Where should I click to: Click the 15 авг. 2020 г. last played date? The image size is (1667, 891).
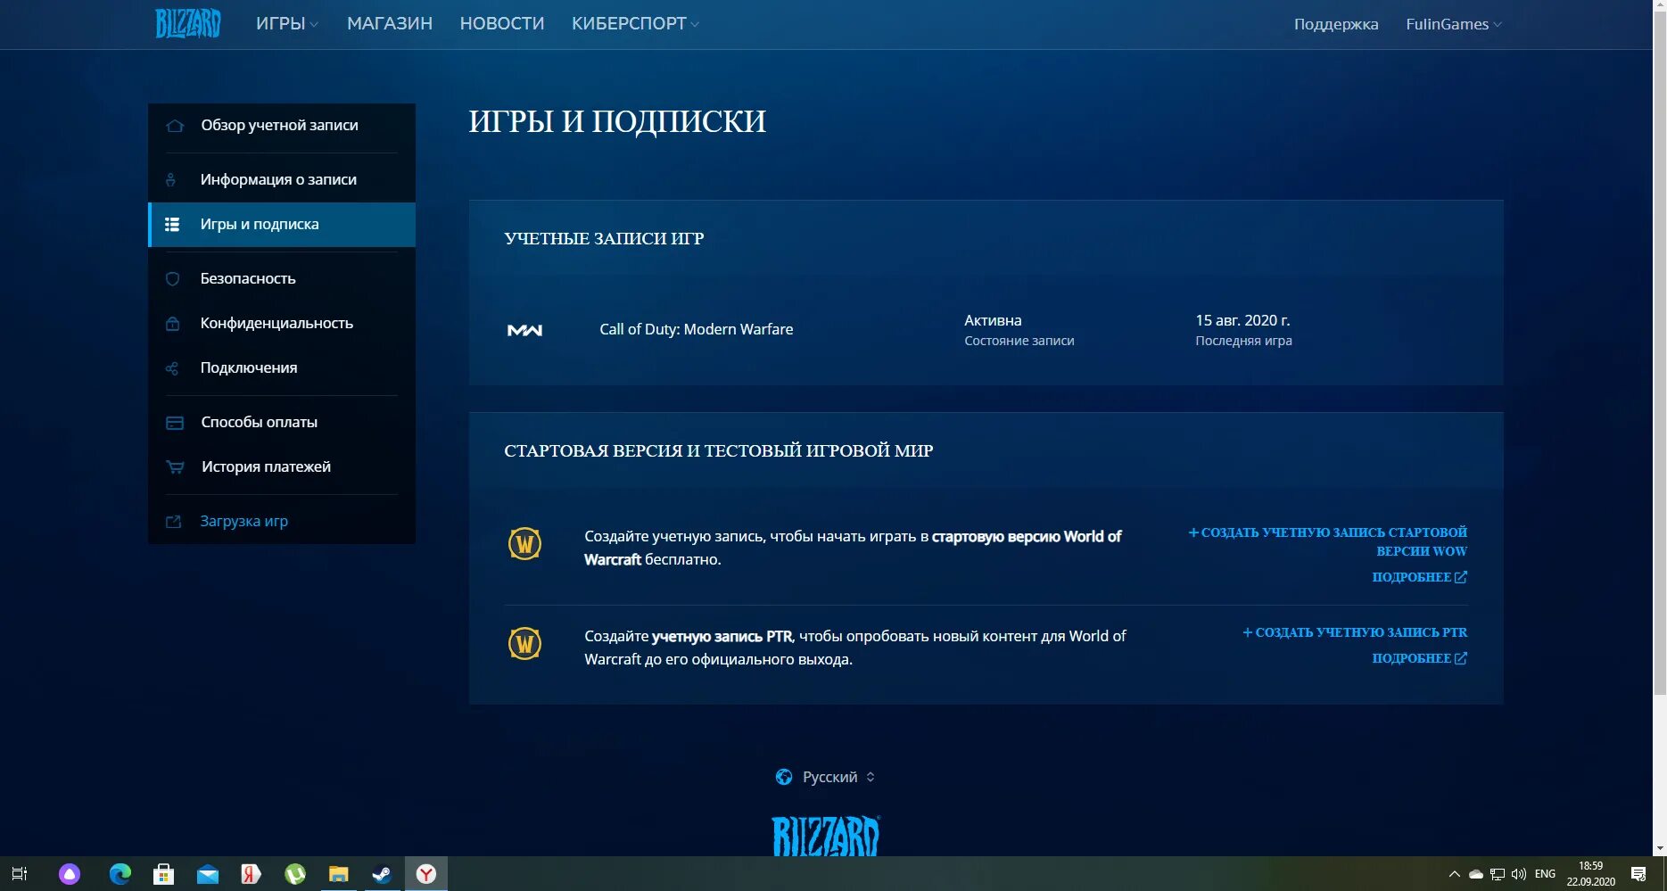(x=1242, y=320)
